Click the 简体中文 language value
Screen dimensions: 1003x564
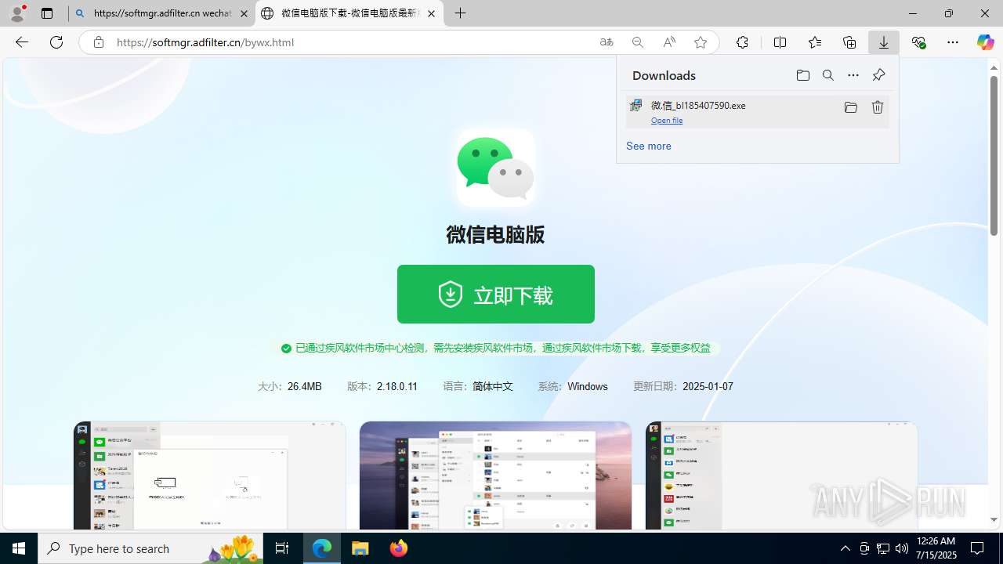[493, 387]
